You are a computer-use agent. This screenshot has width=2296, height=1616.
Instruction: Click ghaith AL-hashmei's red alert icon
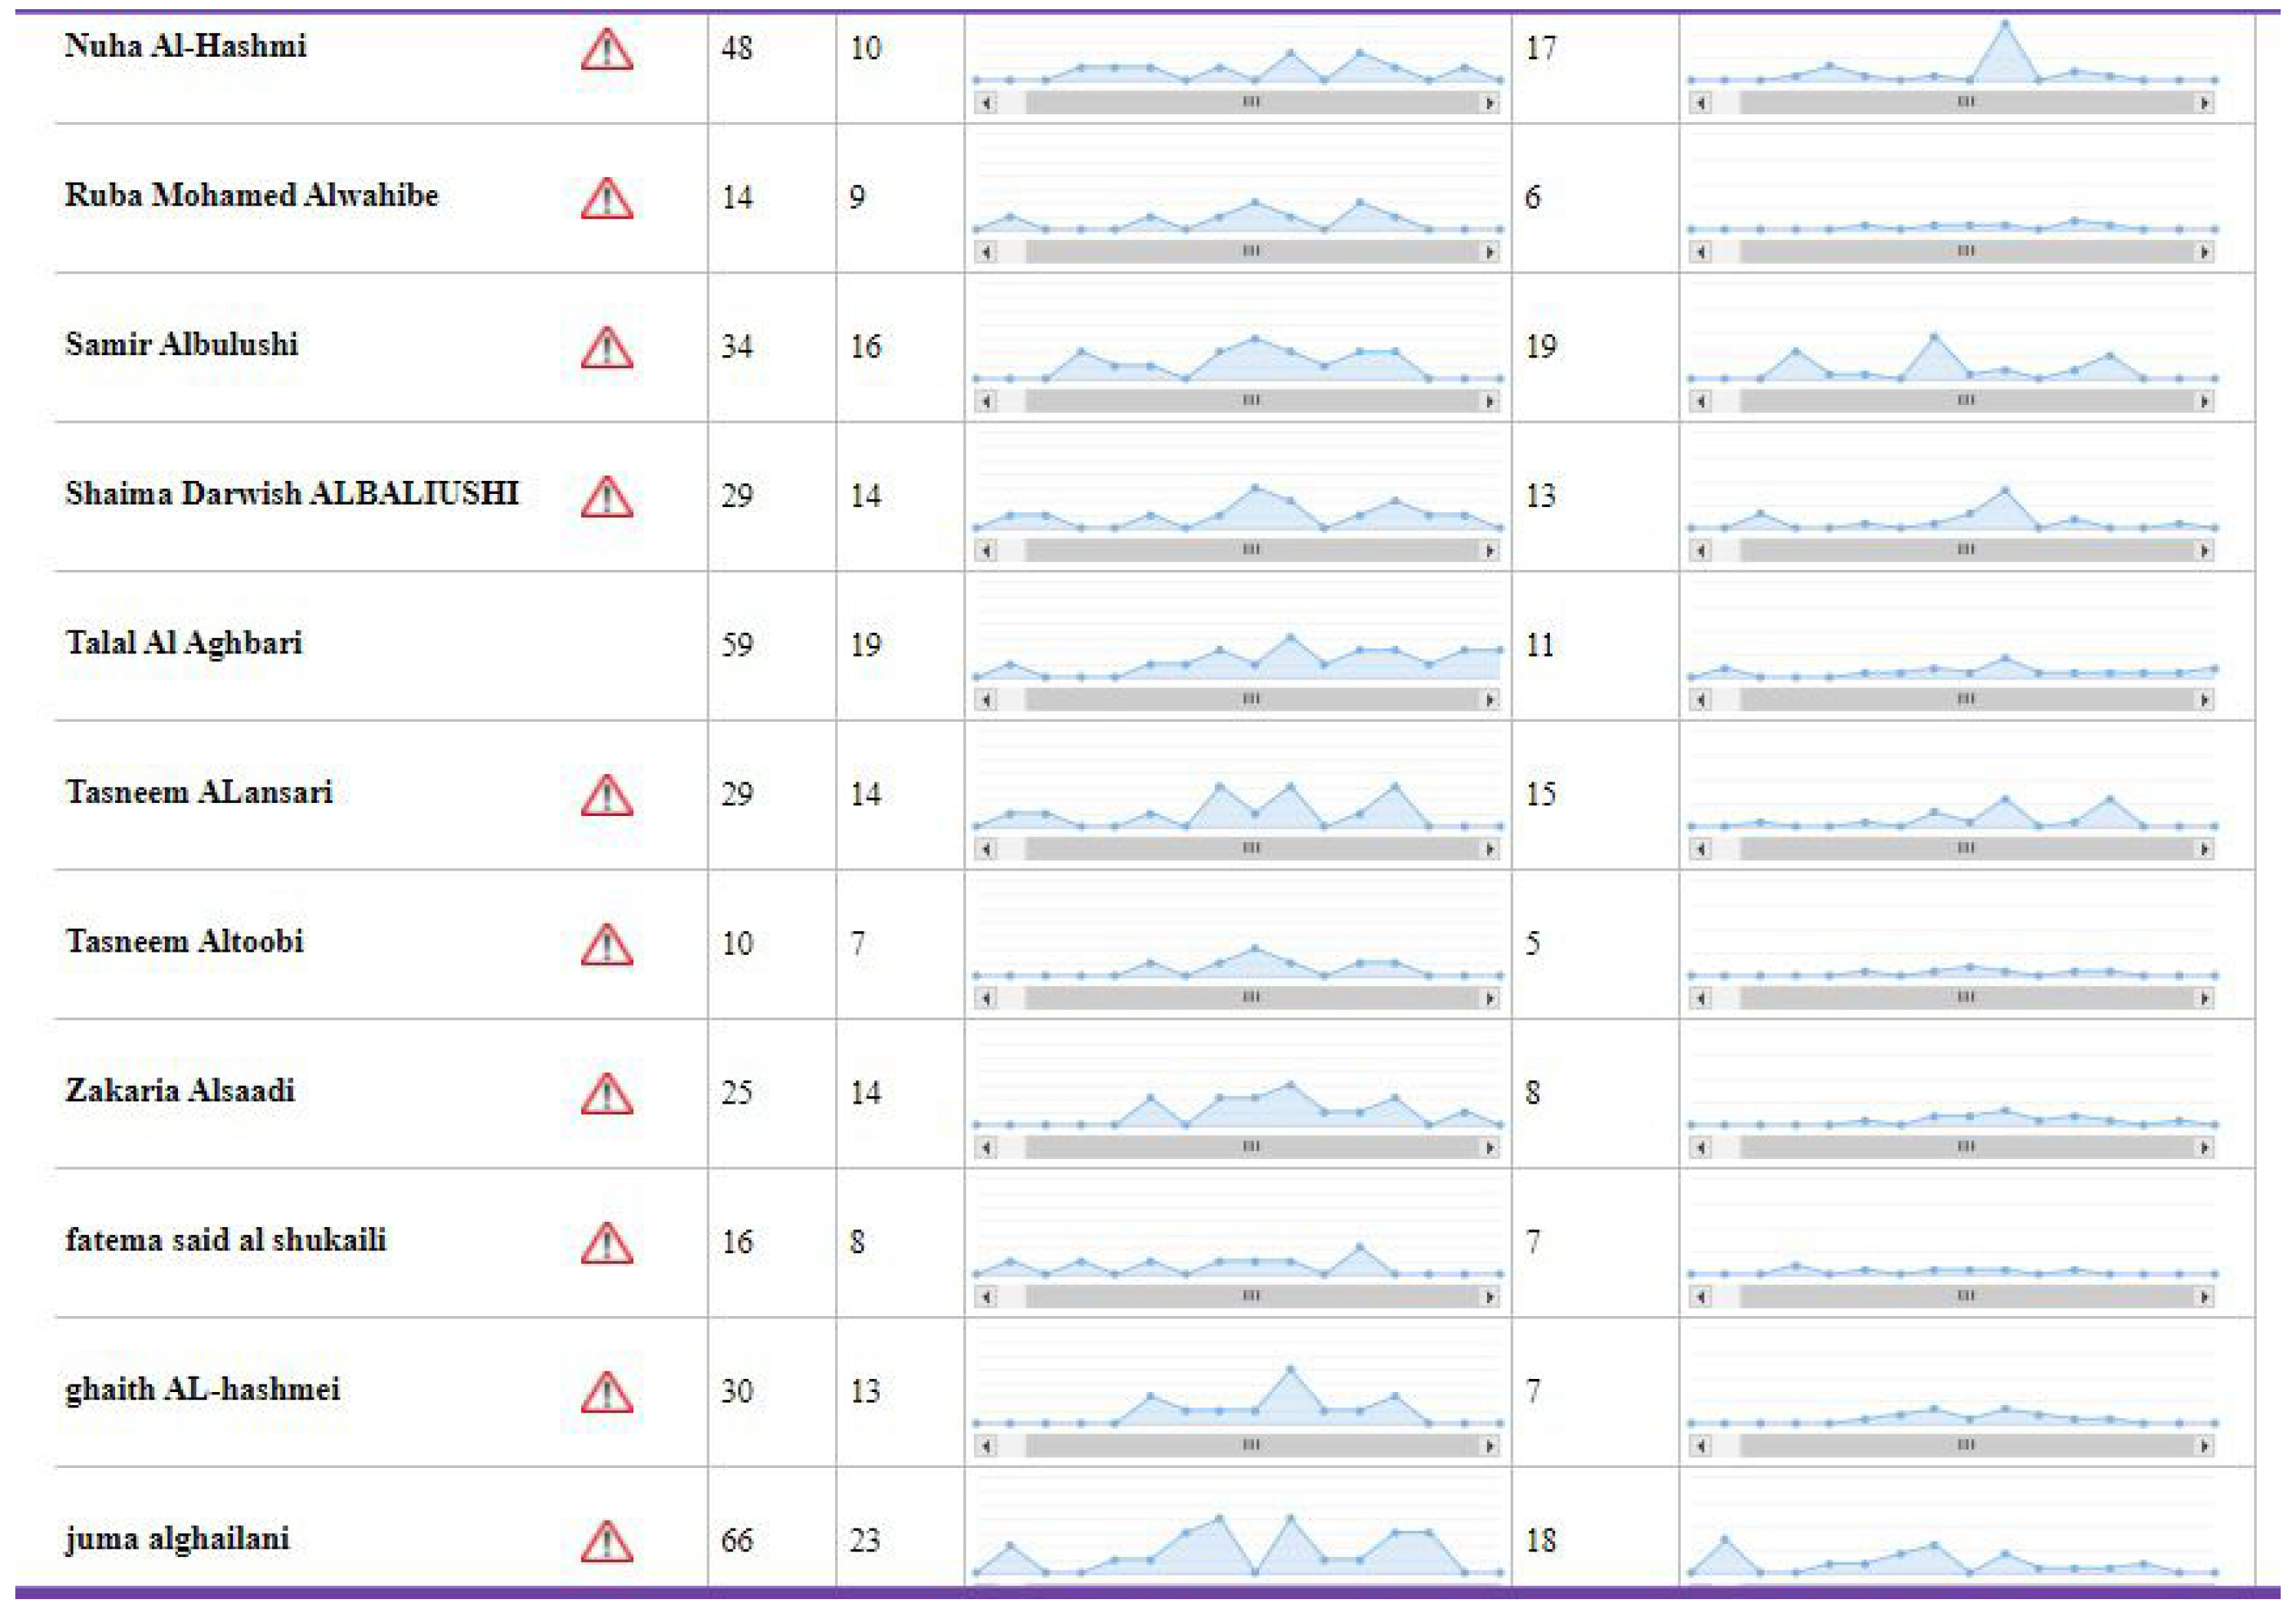pos(606,1392)
